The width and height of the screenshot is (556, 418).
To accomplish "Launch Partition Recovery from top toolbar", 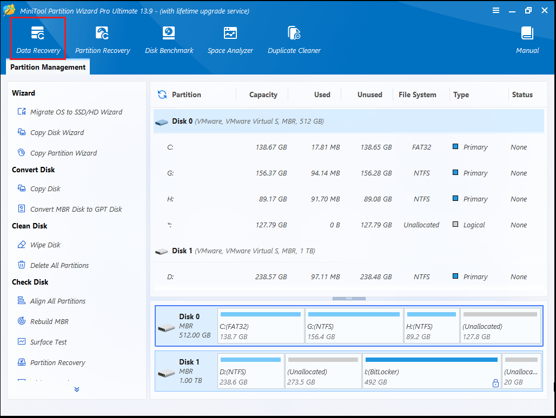I will point(102,39).
